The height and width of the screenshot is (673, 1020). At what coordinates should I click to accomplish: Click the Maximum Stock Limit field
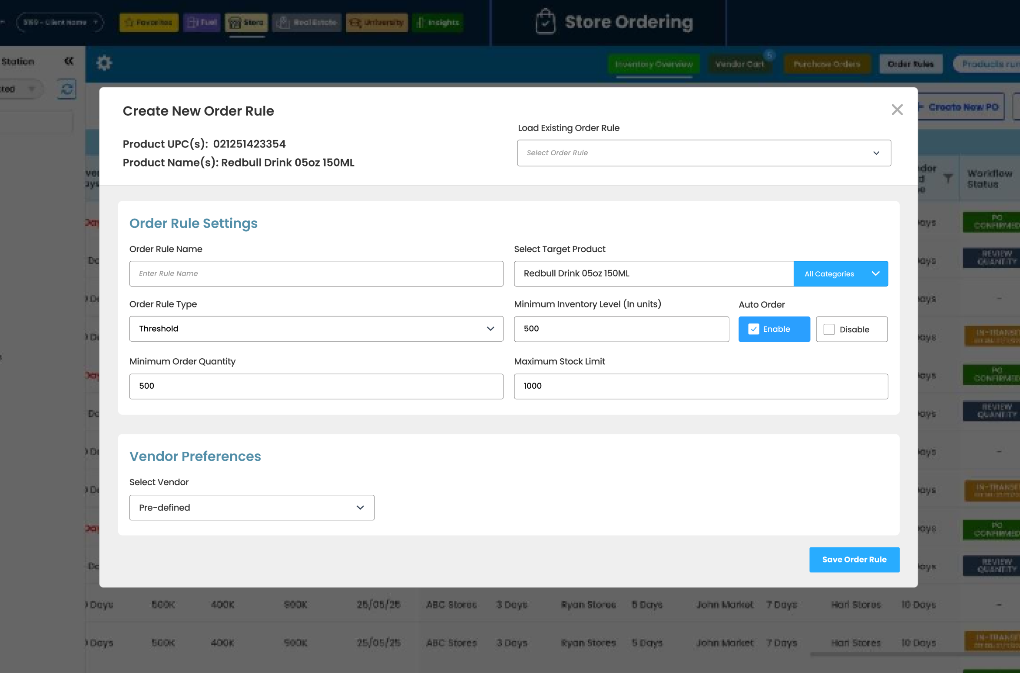701,386
